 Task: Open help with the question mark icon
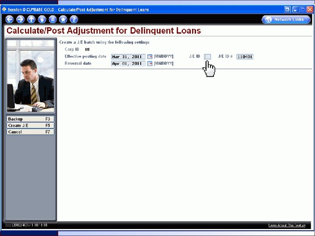[74, 20]
